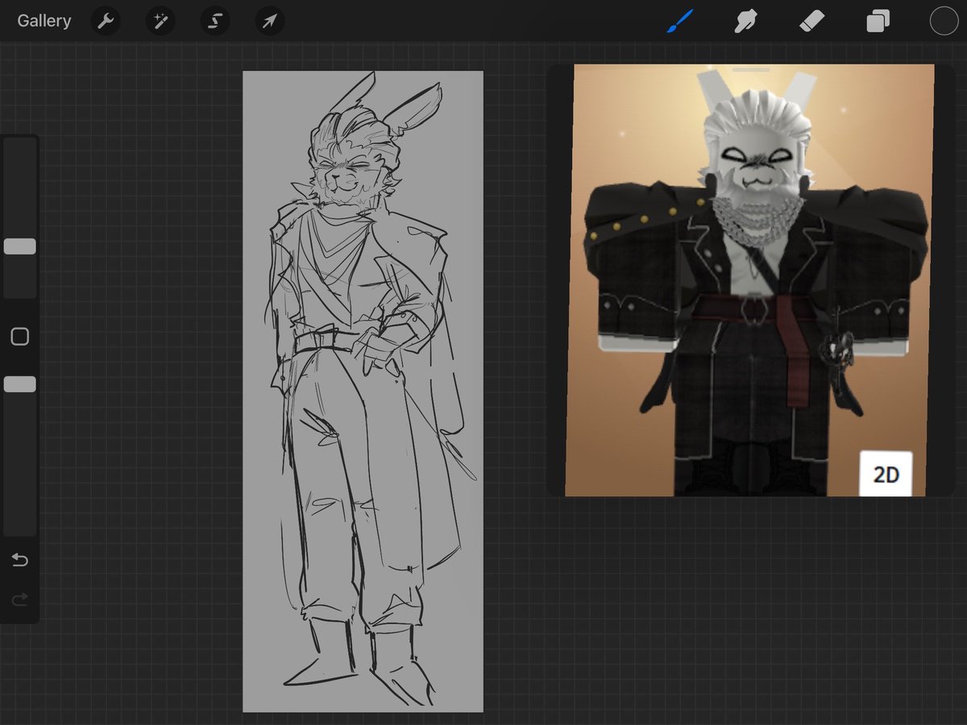967x725 pixels.
Task: Activate the Selection tool
Action: [215, 22]
